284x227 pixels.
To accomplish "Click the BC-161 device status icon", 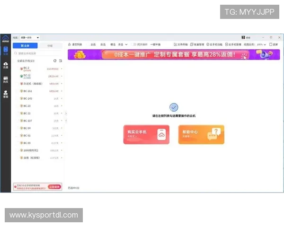I will (x=21, y=91).
